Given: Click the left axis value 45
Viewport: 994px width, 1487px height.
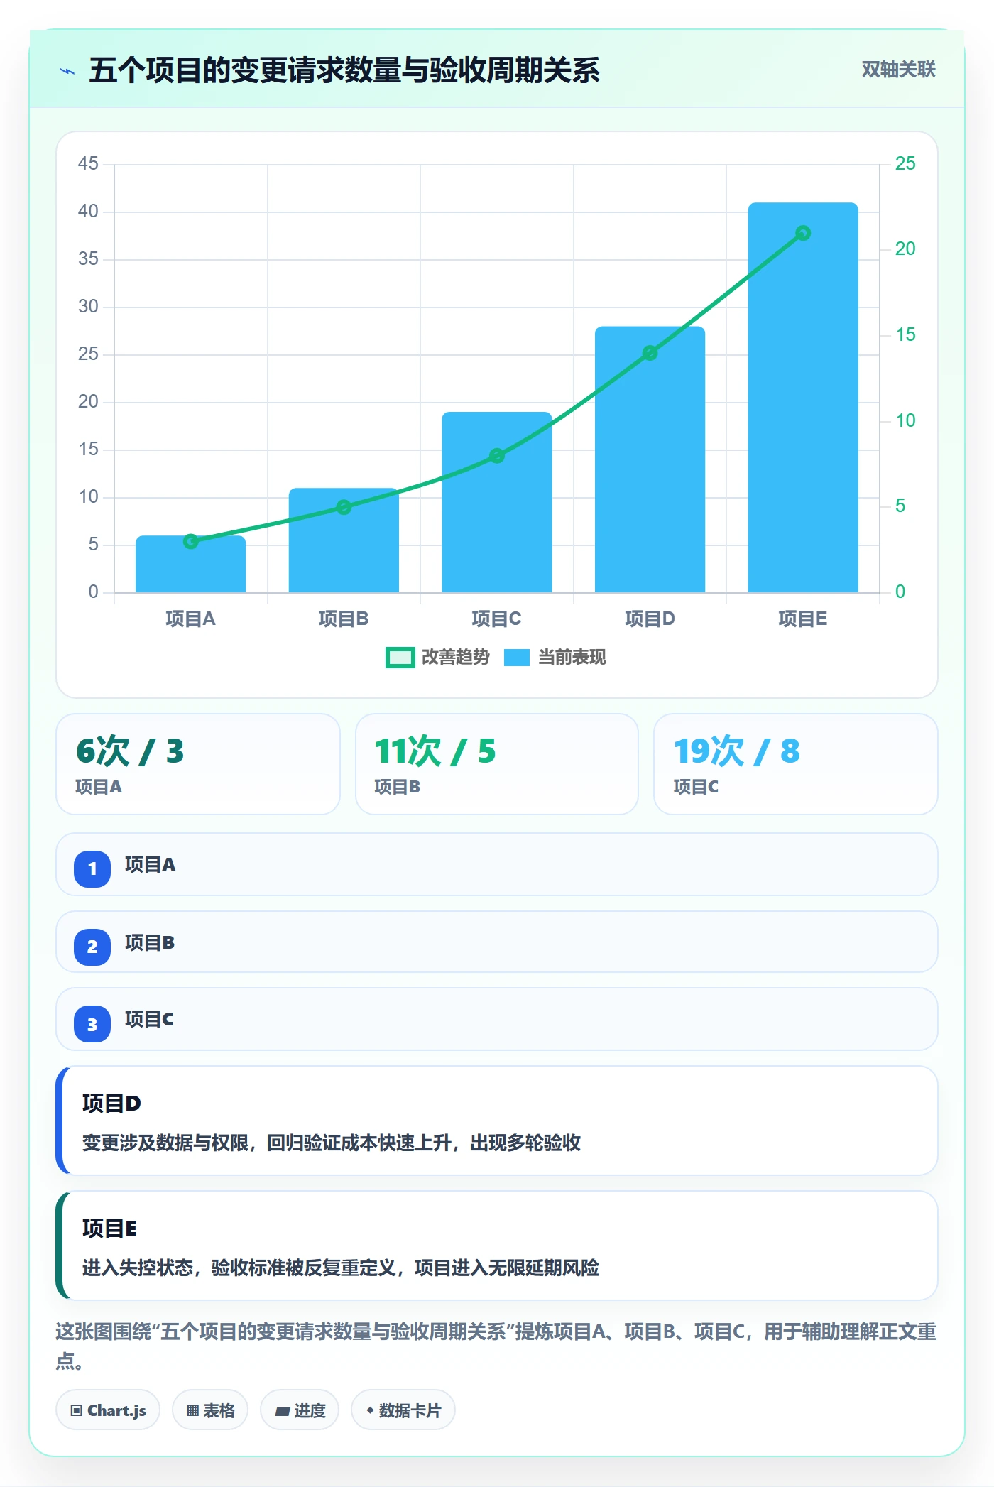Looking at the screenshot, I should pos(88,164).
